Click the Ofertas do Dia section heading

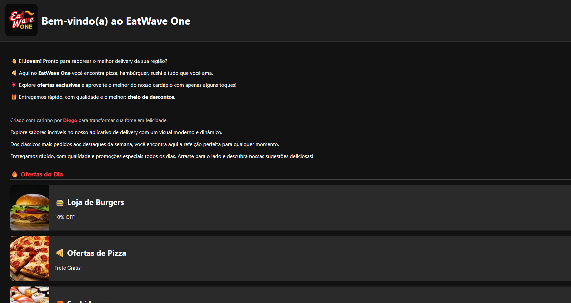click(42, 174)
